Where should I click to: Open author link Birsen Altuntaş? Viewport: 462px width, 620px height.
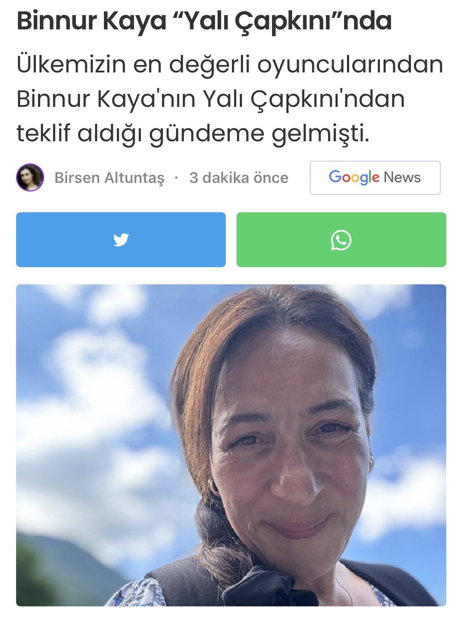pos(109,178)
